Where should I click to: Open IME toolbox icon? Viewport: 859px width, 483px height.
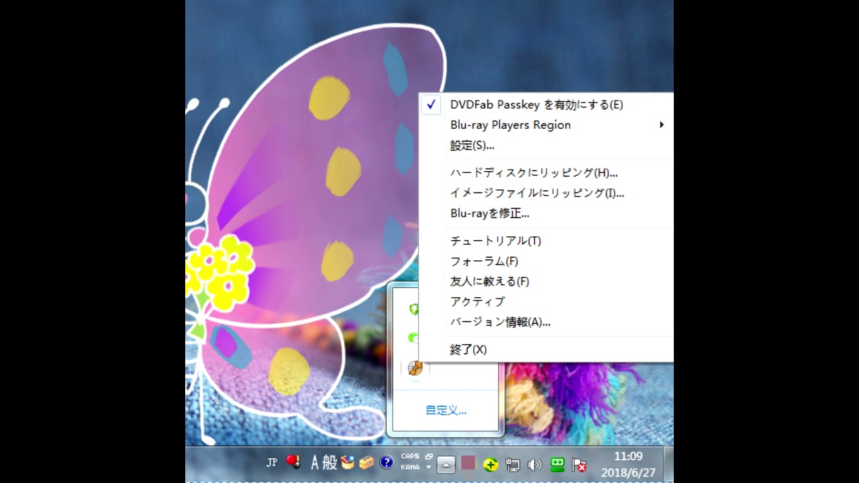pyautogui.click(x=366, y=463)
